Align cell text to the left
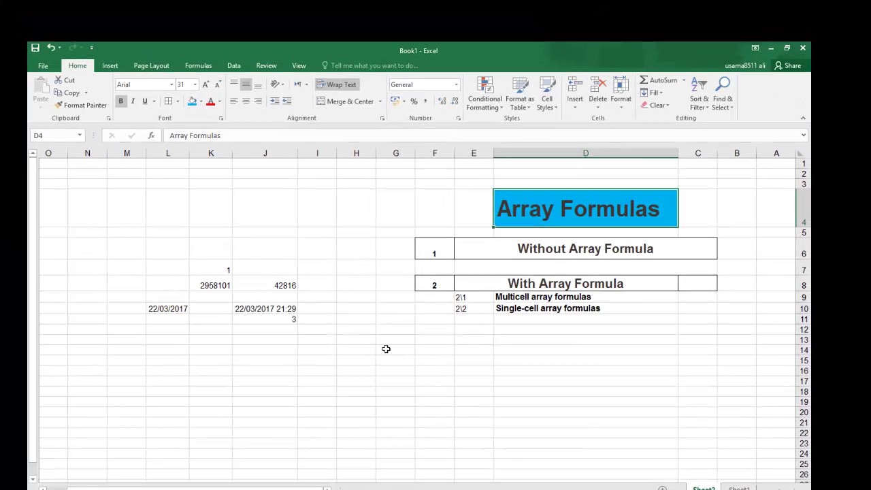 click(x=233, y=101)
